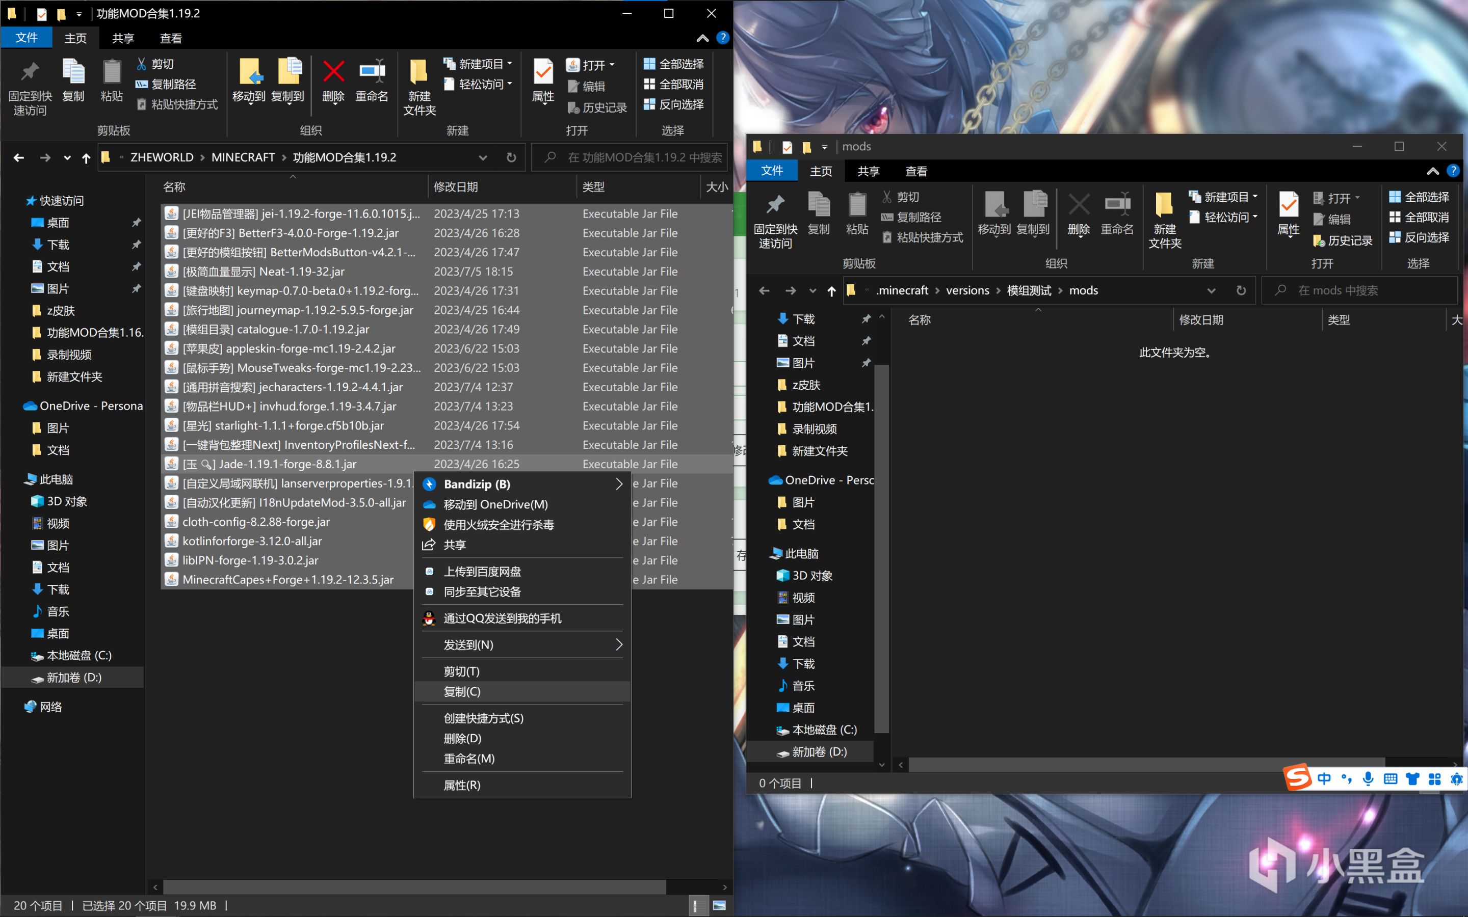Click Rename (重命名) in left window ribbon
This screenshot has height=917, width=1468.
point(372,80)
